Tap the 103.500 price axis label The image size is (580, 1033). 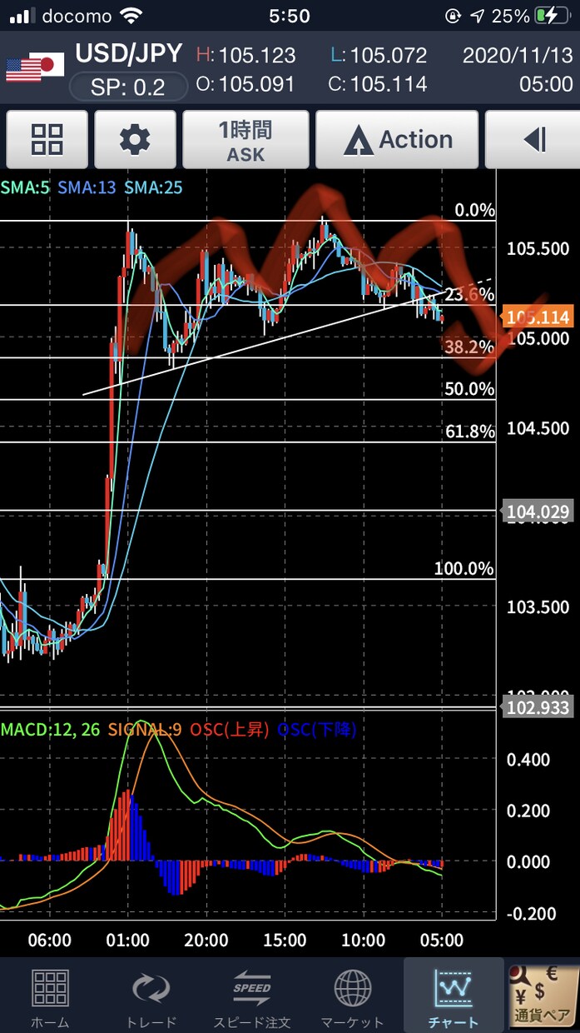coord(538,607)
